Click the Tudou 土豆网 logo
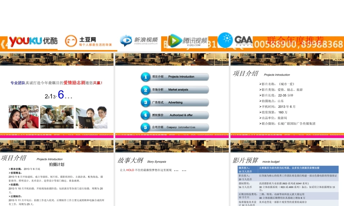 88,41
